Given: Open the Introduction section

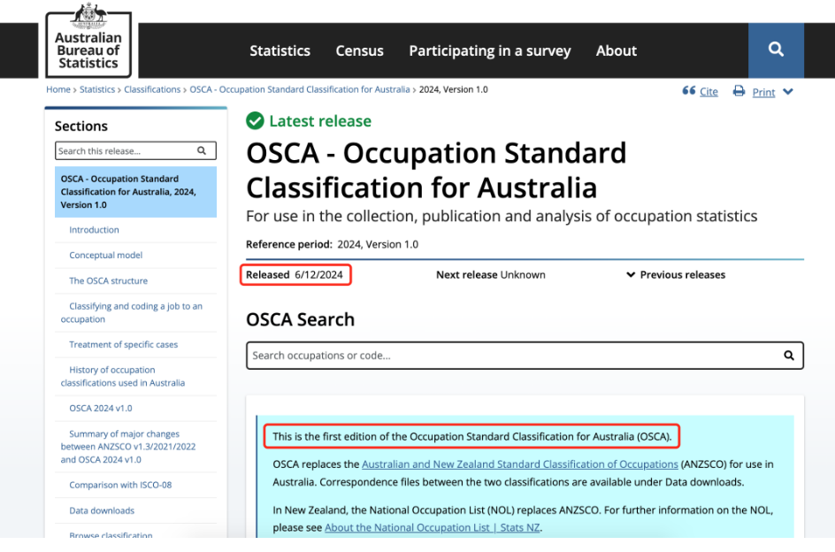Looking at the screenshot, I should [95, 230].
